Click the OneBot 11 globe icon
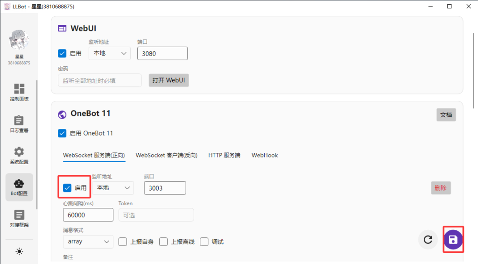Viewport: 478px width, 264px height. [62, 114]
